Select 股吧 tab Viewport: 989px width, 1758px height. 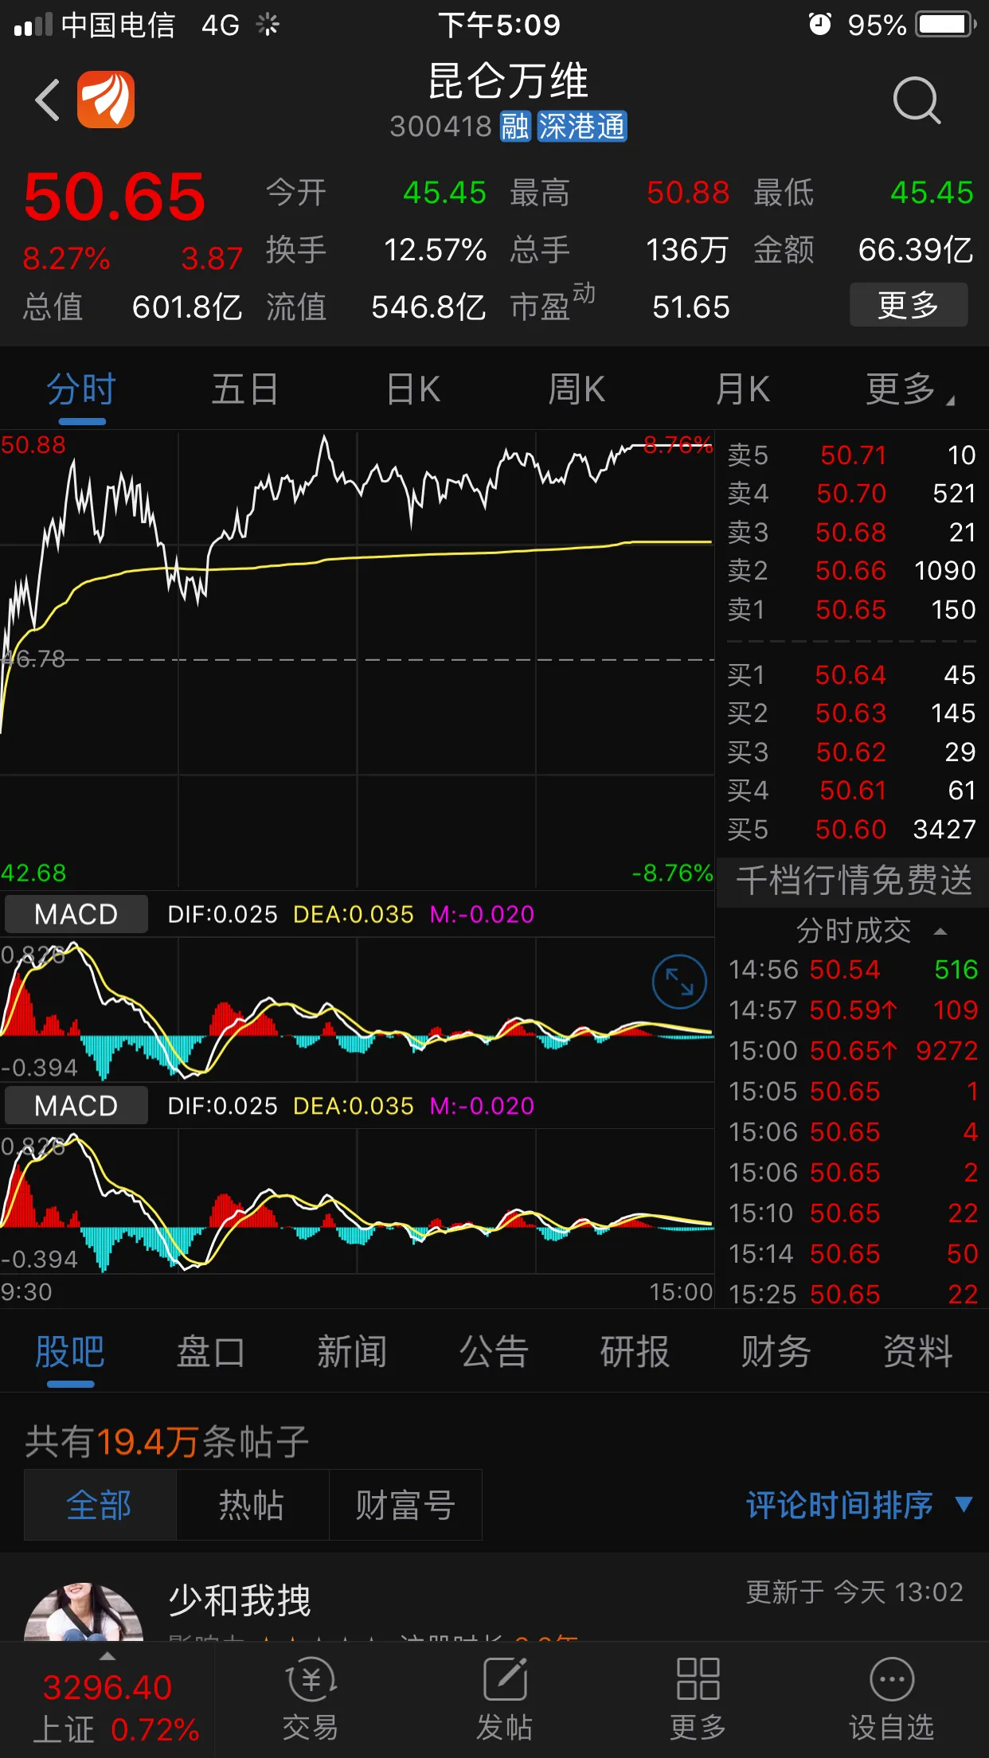(70, 1352)
